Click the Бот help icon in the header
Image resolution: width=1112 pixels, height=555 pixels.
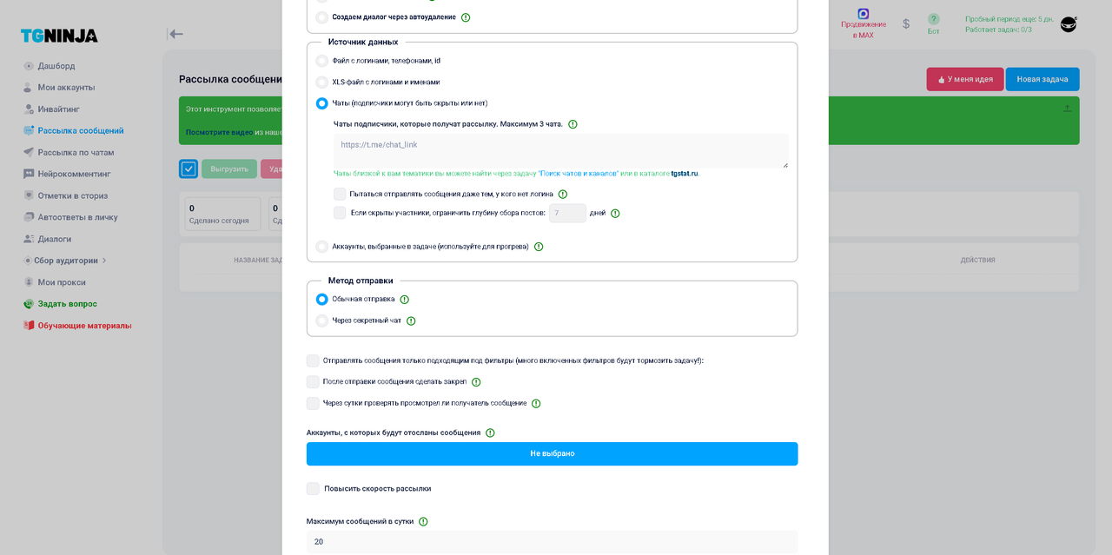pyautogui.click(x=933, y=19)
